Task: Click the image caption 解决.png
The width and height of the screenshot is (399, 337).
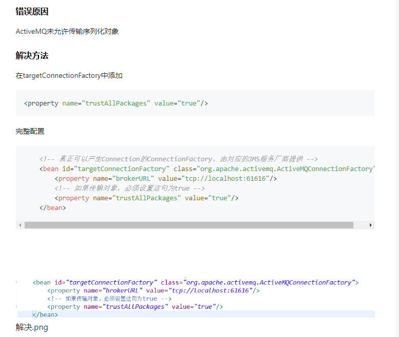Action: pyautogui.click(x=32, y=327)
